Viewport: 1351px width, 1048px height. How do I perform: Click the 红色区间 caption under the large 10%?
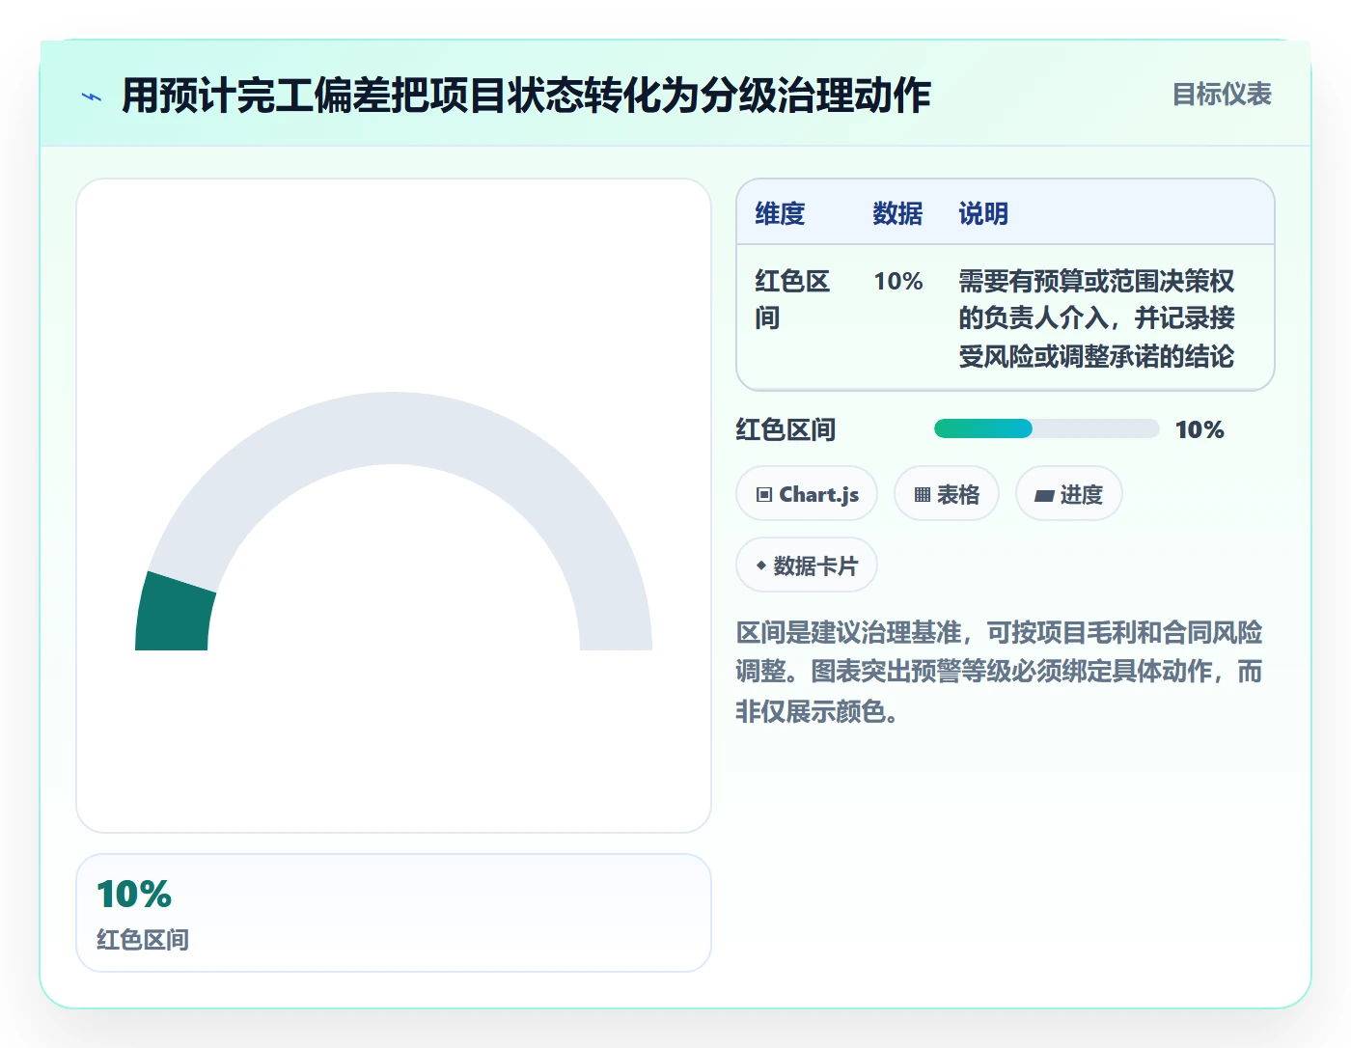[143, 940]
